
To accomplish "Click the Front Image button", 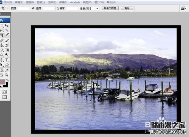I will point(110,8).
